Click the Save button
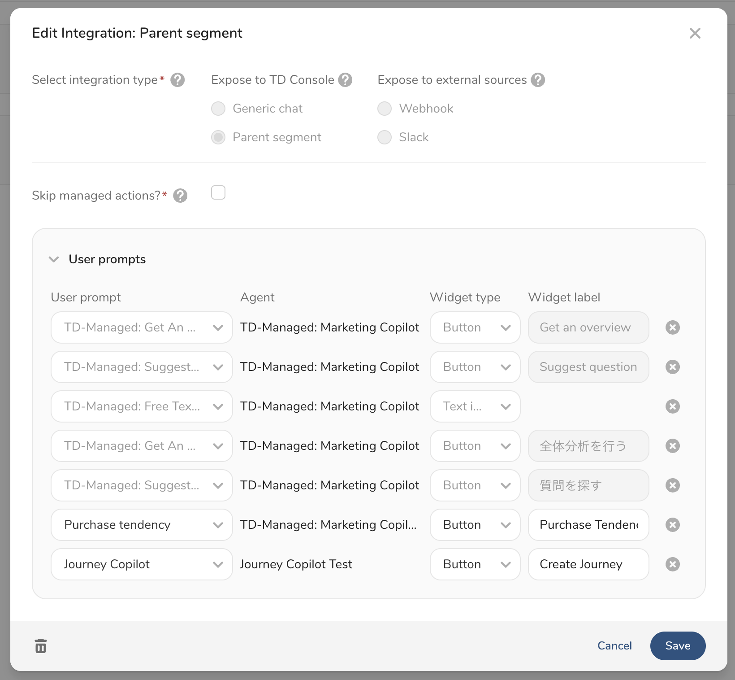735x680 pixels. [x=678, y=646]
